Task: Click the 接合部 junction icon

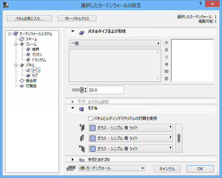Action: coord(22,81)
